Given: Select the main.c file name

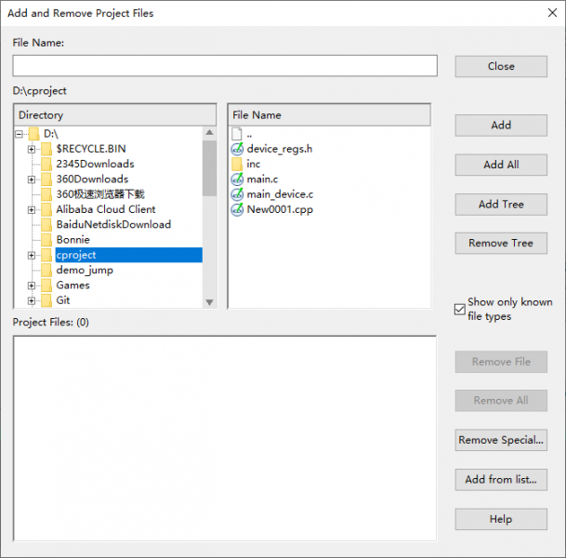Looking at the screenshot, I should click(x=262, y=179).
